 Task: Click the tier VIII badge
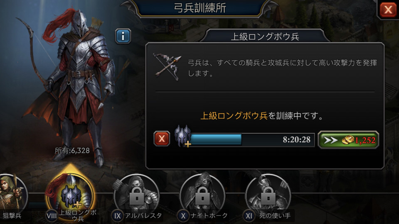(52, 216)
